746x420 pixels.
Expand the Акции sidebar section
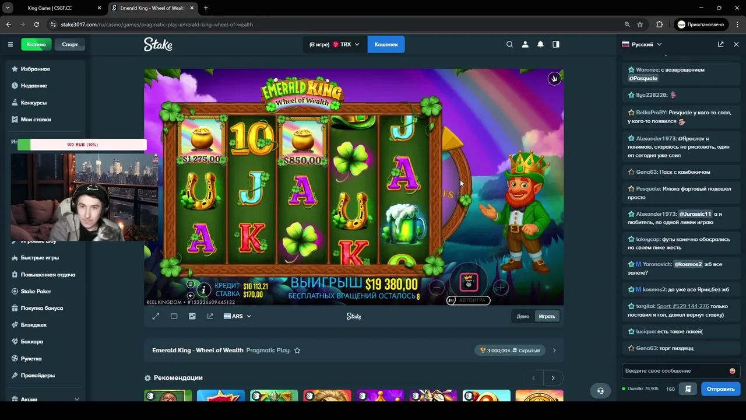[76, 399]
